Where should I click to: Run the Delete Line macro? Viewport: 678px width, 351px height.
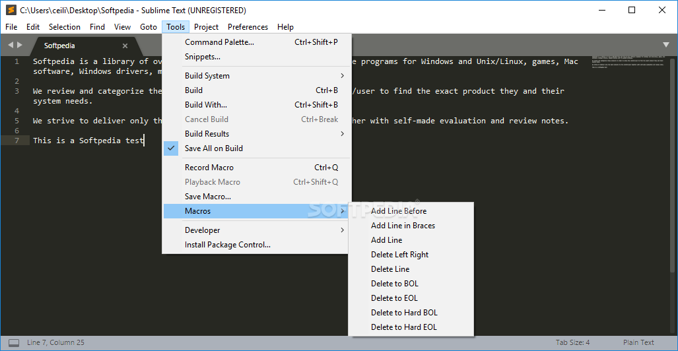411,269
